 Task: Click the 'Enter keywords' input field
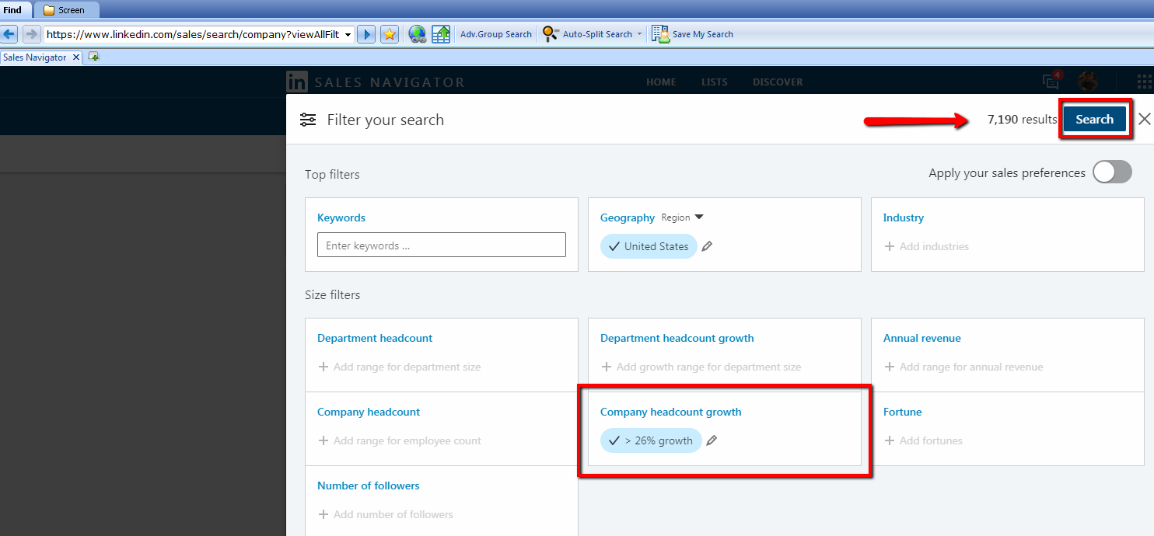(x=442, y=245)
